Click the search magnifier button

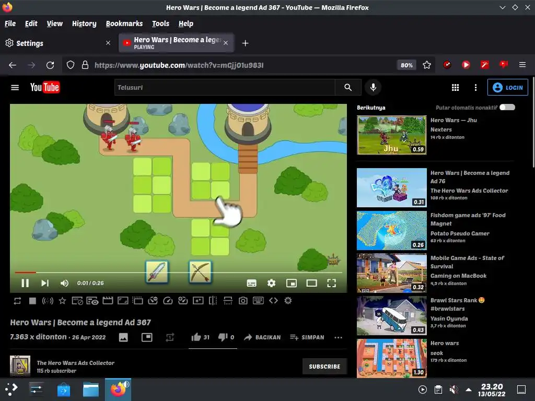pyautogui.click(x=348, y=87)
